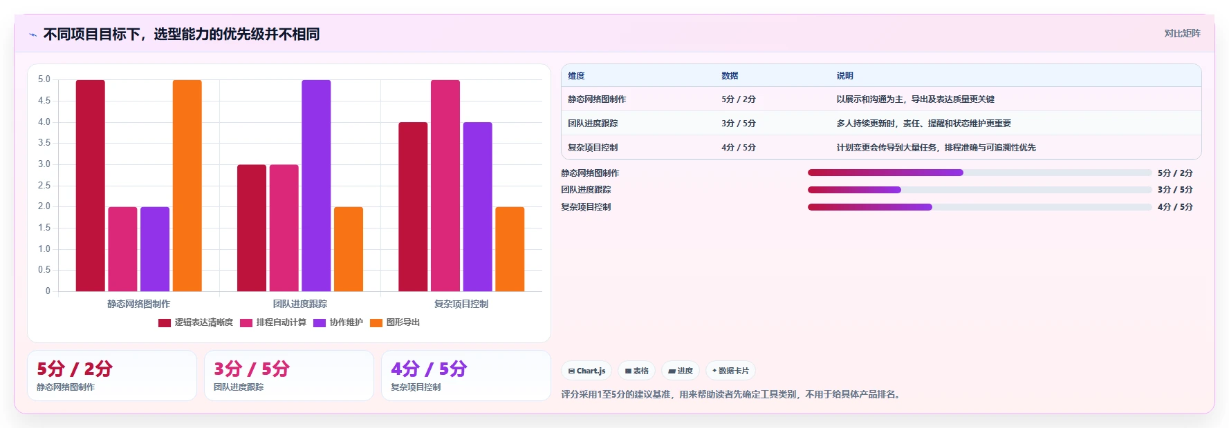Image resolution: width=1229 pixels, height=428 pixels.
Task: Click the 说明 table column header
Action: point(844,76)
